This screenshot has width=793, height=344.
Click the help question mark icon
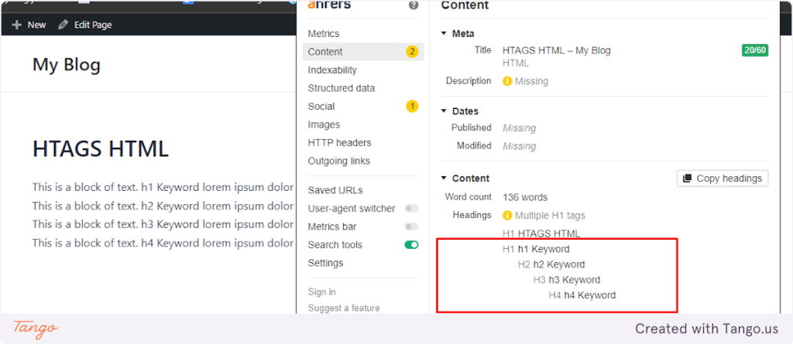(x=414, y=5)
